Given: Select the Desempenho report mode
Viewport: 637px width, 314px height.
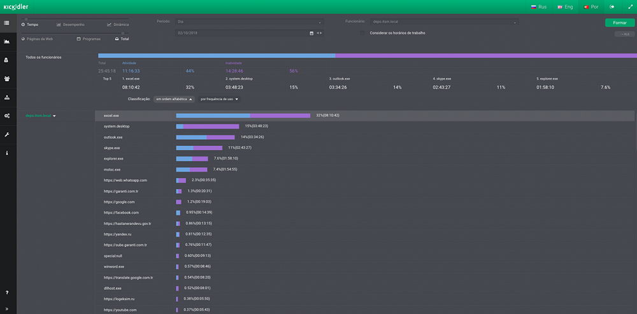Looking at the screenshot, I should (70, 25).
